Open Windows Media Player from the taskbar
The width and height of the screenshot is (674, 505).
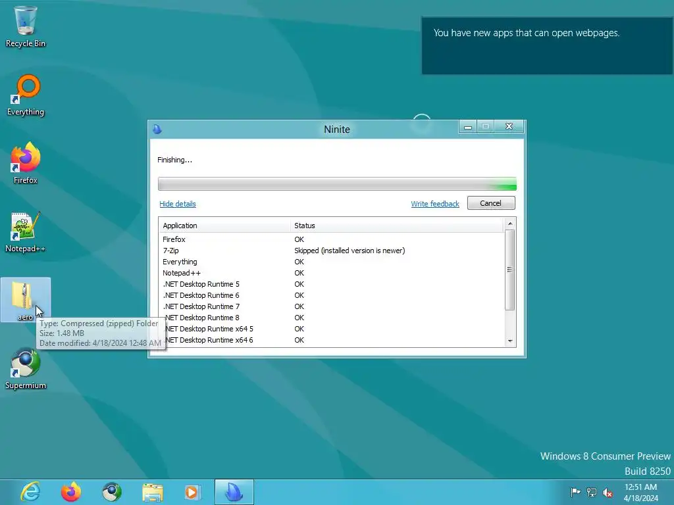coord(193,492)
